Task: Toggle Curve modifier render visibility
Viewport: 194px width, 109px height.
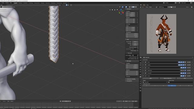Action: [181, 76]
